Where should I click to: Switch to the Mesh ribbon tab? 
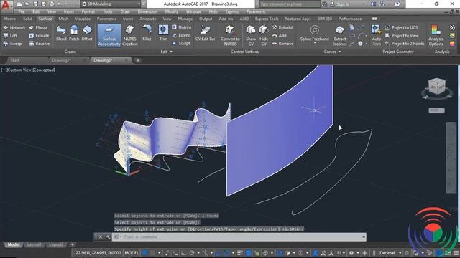tap(63, 19)
